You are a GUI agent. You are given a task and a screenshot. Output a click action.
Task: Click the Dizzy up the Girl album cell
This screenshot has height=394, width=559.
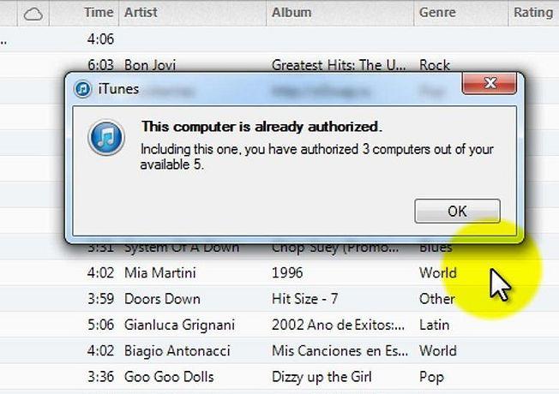click(x=322, y=377)
